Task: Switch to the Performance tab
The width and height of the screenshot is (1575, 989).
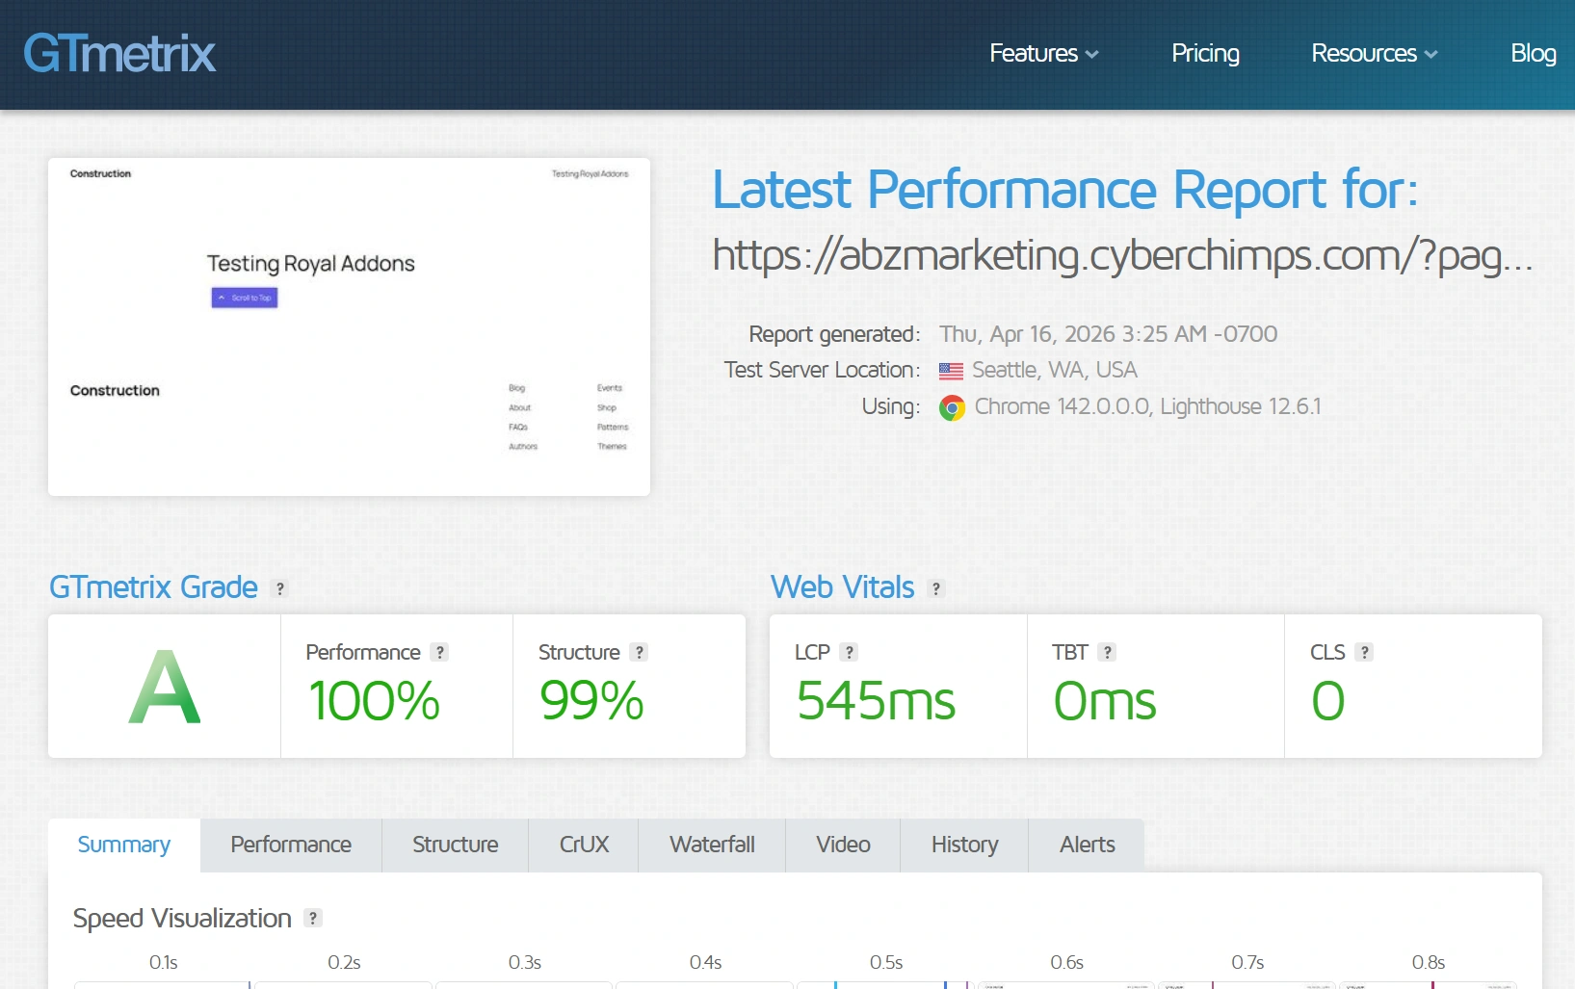Action: 291,845
